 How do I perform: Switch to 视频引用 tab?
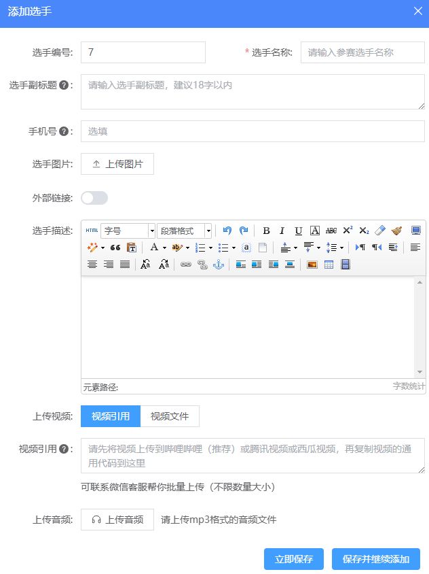pos(111,416)
